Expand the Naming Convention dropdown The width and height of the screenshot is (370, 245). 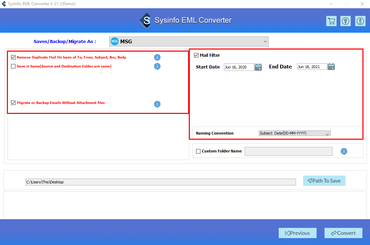(x=327, y=133)
